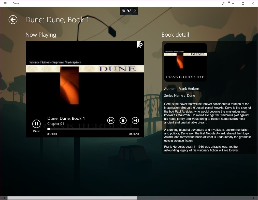Image resolution: width=258 pixels, height=200 pixels.
Task: Open the playback settings icon in top toolbar
Action: tap(123, 11)
